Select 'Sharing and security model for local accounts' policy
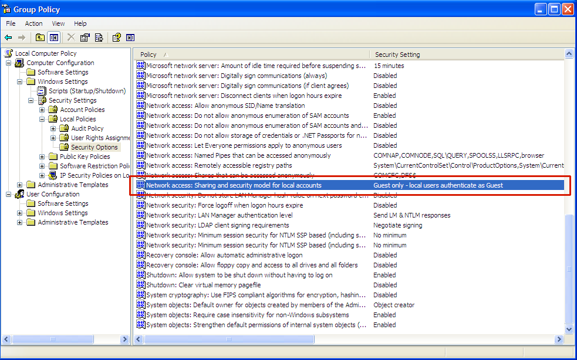 350,185
